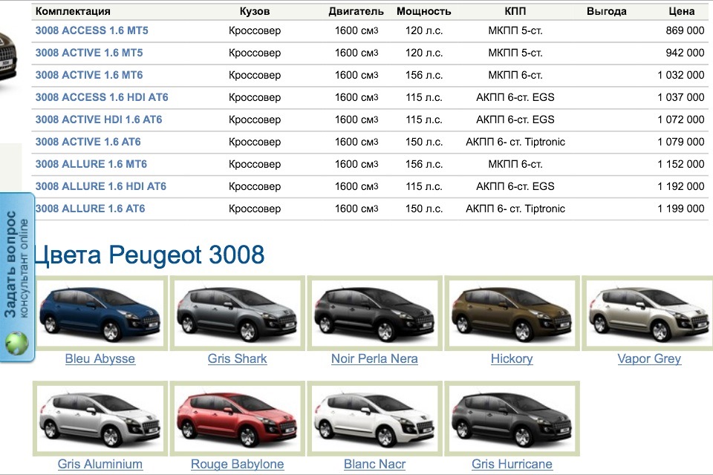Click 'АКПП 6-ст. EGS' in the ALLURE 1.6 HDI AT6 row
Screen dimensions: 713x475
point(515,186)
